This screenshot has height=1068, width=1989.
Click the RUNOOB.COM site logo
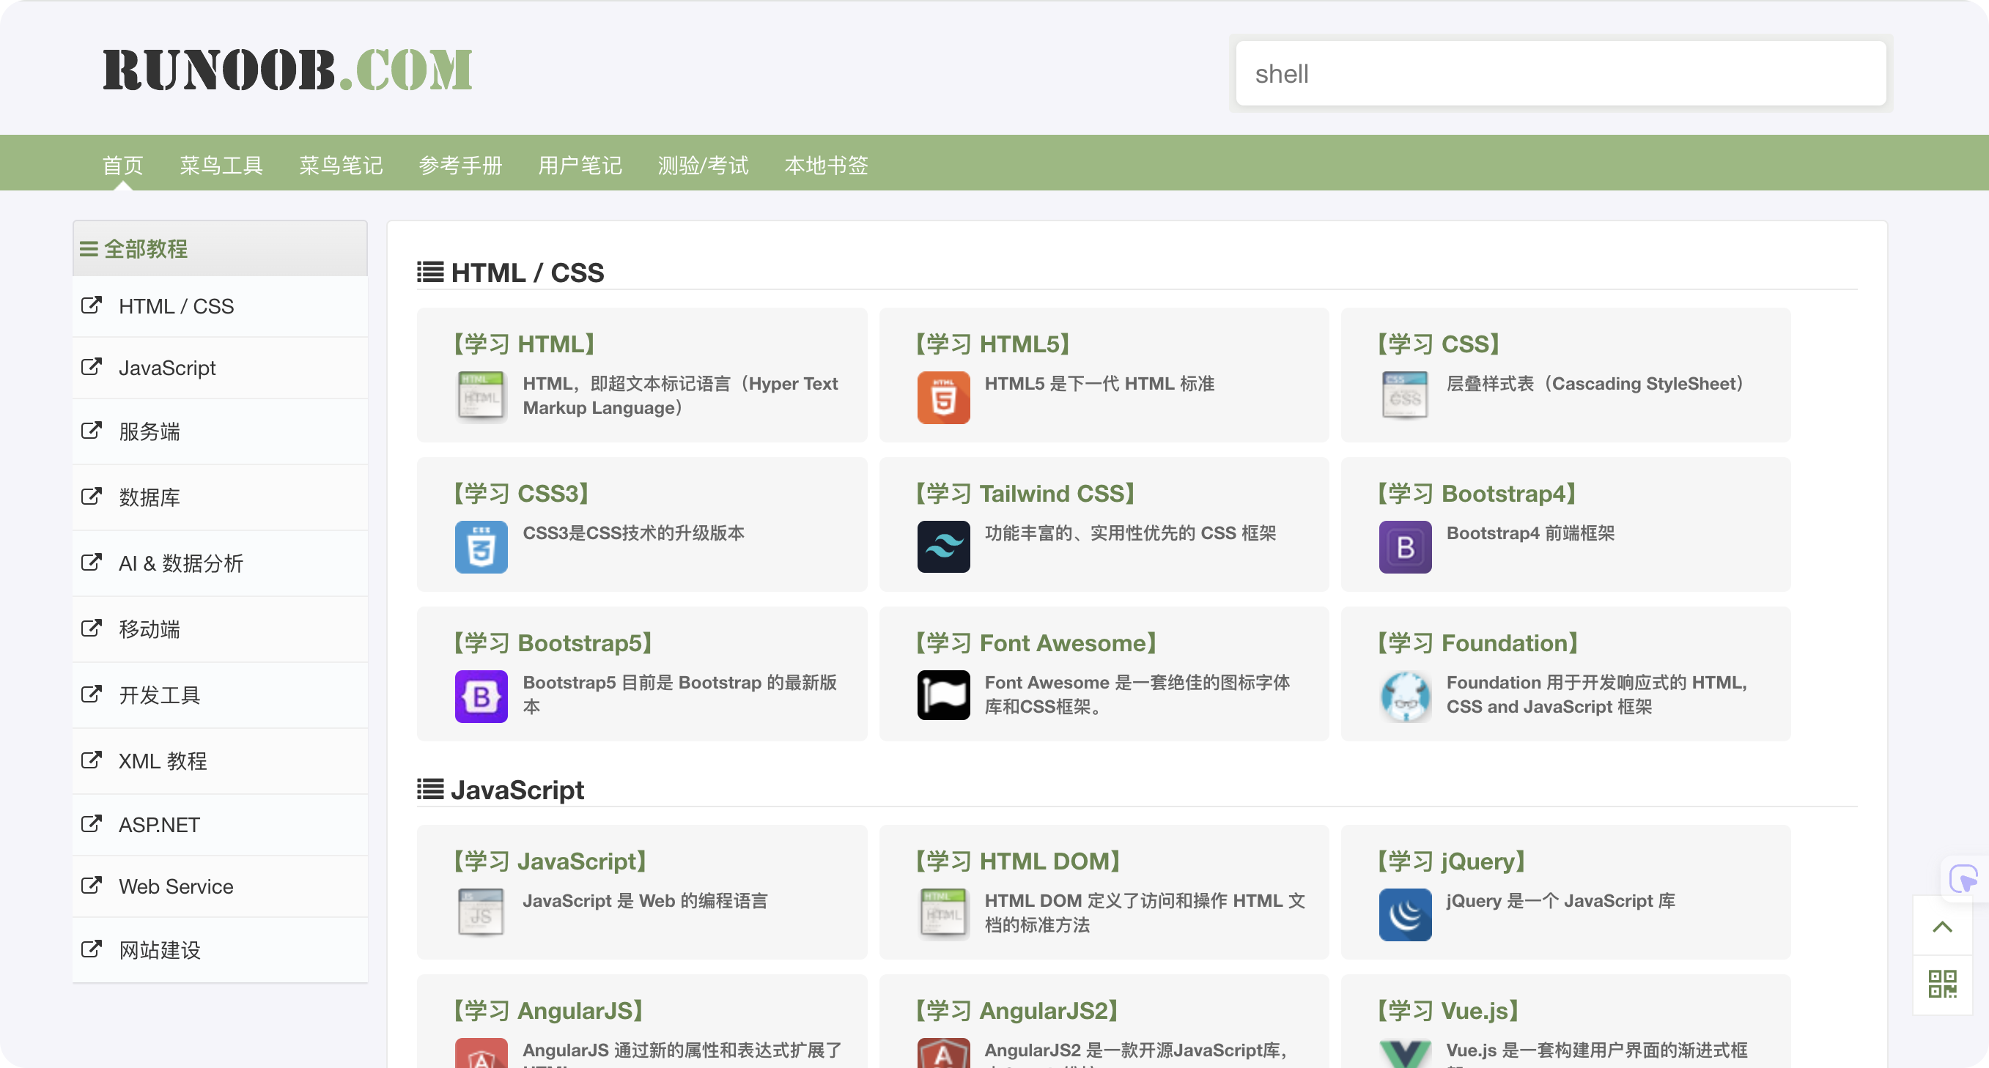click(287, 70)
